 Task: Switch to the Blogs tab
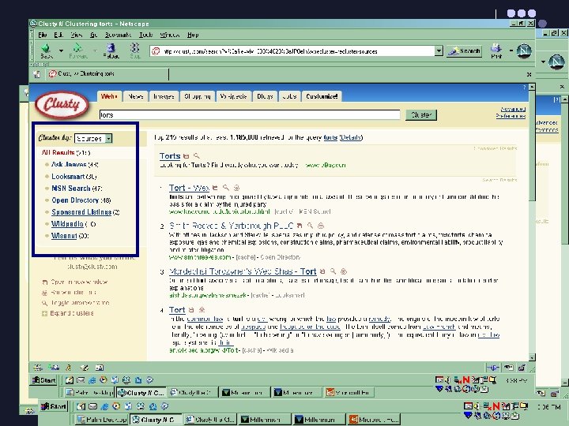click(x=265, y=96)
